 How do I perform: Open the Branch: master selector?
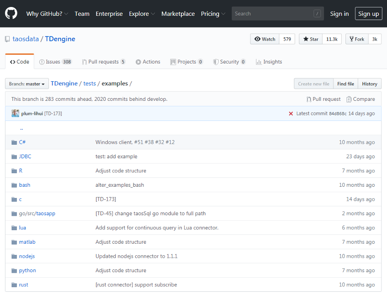click(27, 84)
